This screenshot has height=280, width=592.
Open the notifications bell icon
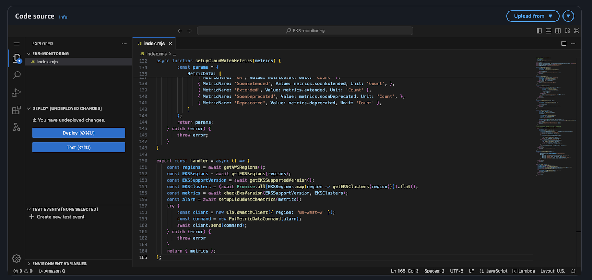tap(573, 271)
